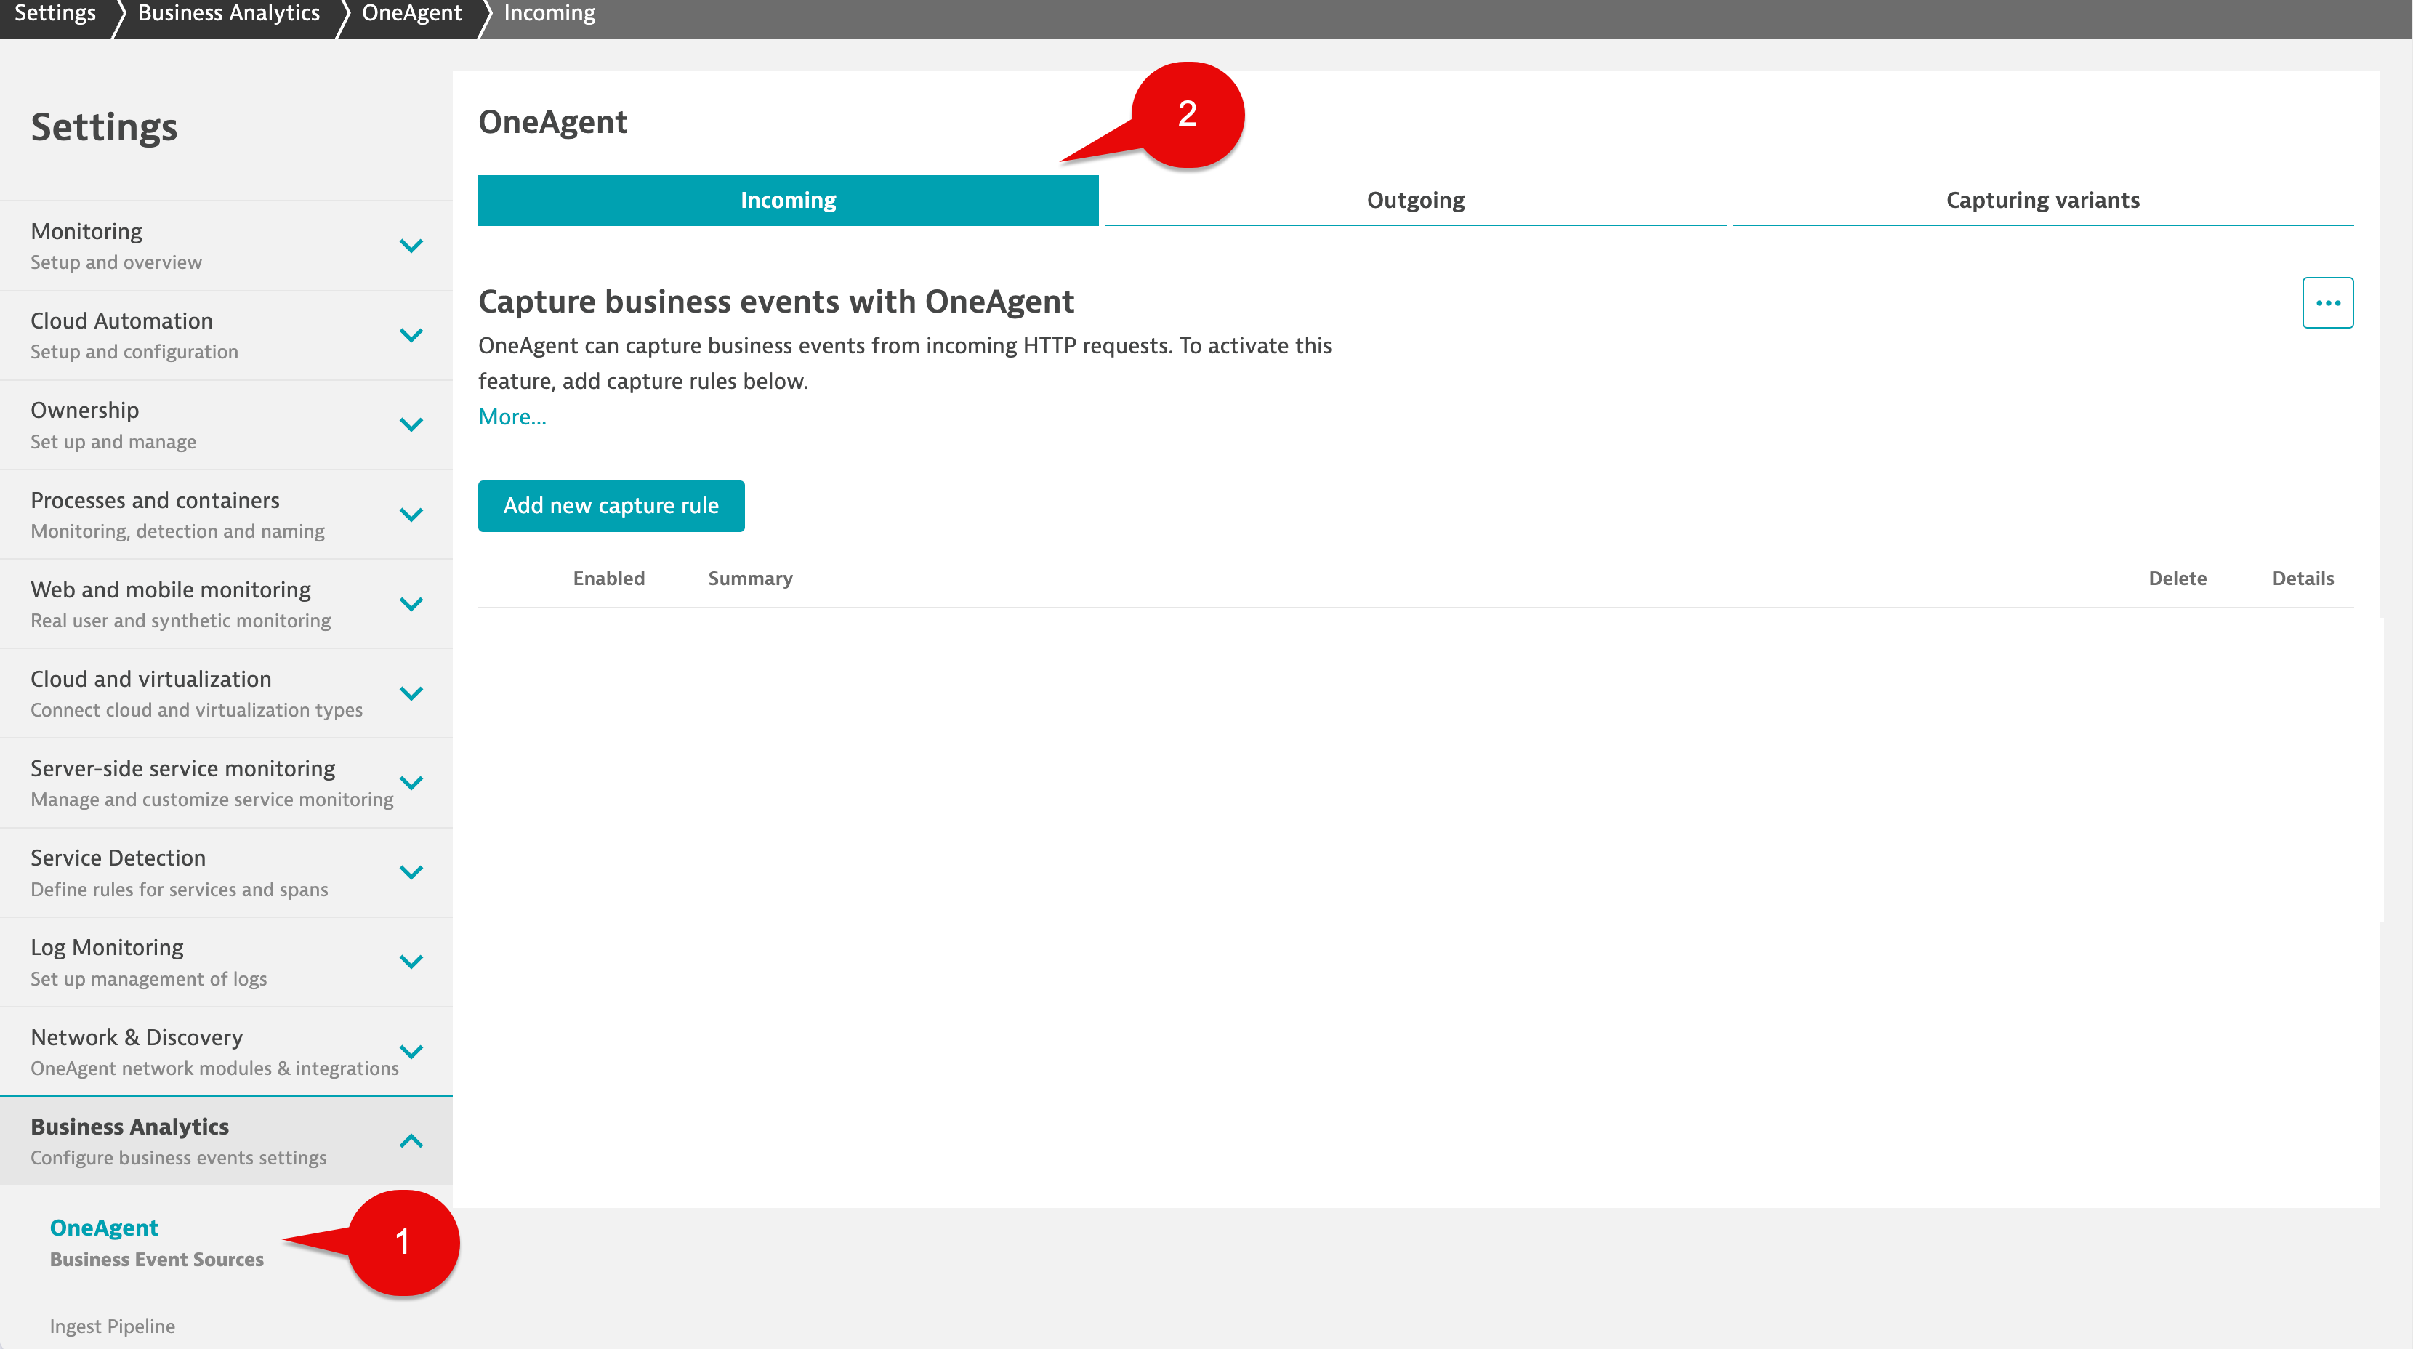Click the Details column header
Viewport: 2413px width, 1349px height.
click(2303, 578)
